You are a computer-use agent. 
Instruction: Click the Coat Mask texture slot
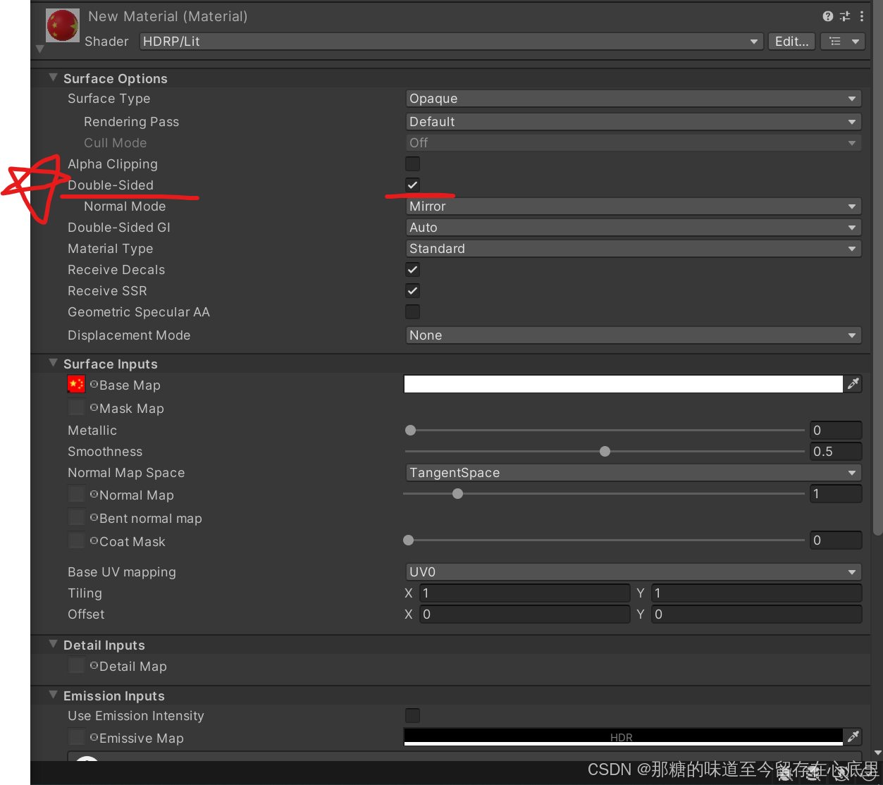coord(76,540)
